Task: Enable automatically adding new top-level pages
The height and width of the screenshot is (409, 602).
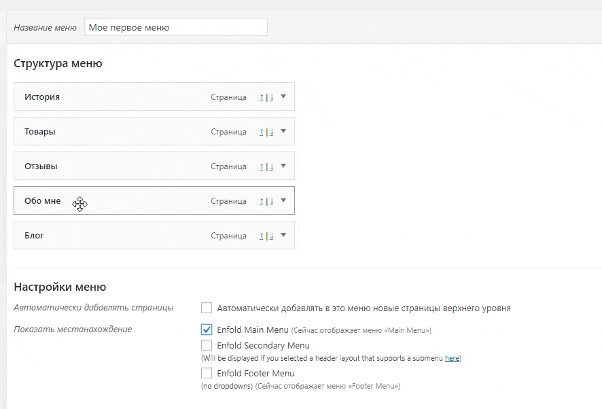Action: [207, 308]
